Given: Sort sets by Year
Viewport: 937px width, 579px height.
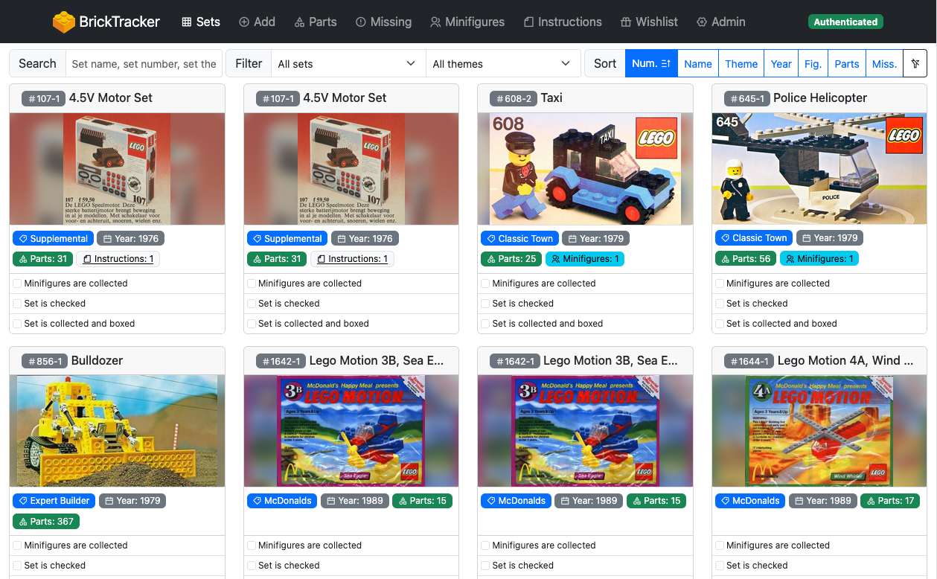Looking at the screenshot, I should [781, 64].
